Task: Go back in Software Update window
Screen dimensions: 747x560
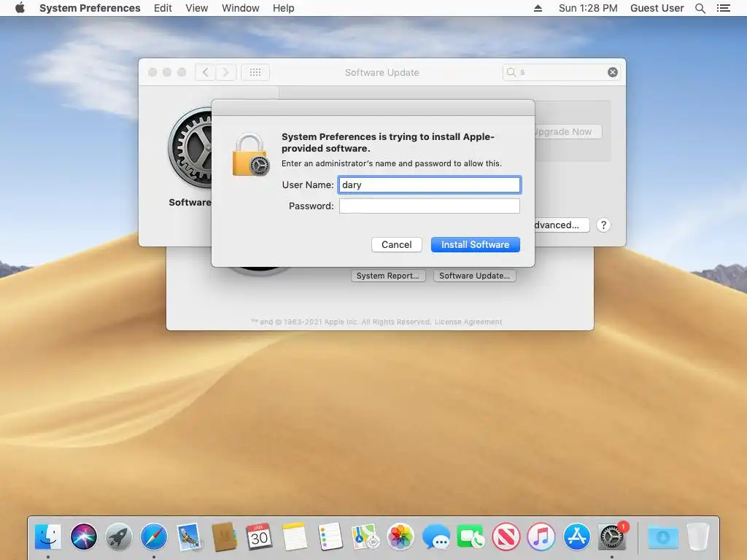Action: point(205,72)
